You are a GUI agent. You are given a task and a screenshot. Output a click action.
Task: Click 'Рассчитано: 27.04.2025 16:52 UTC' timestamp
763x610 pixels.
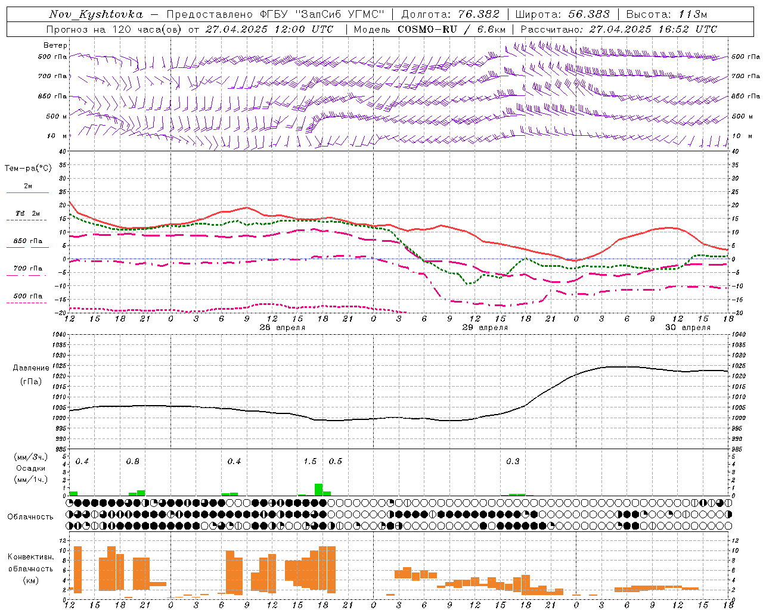619,29
